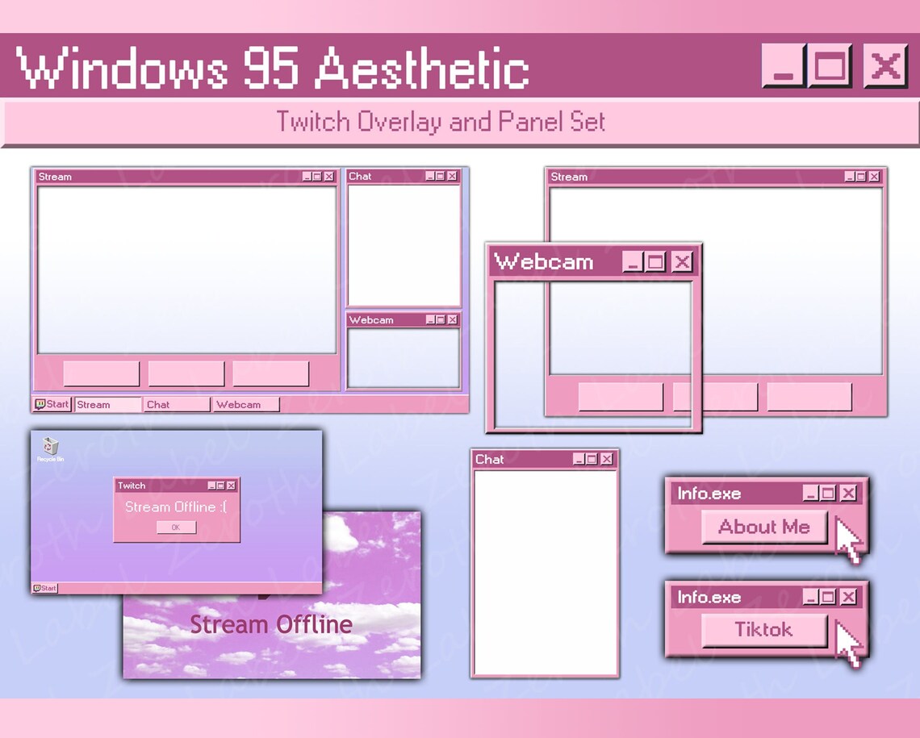This screenshot has height=738, width=920.
Task: Click the Twitch Start button on the taskbar
Action: tap(51, 404)
